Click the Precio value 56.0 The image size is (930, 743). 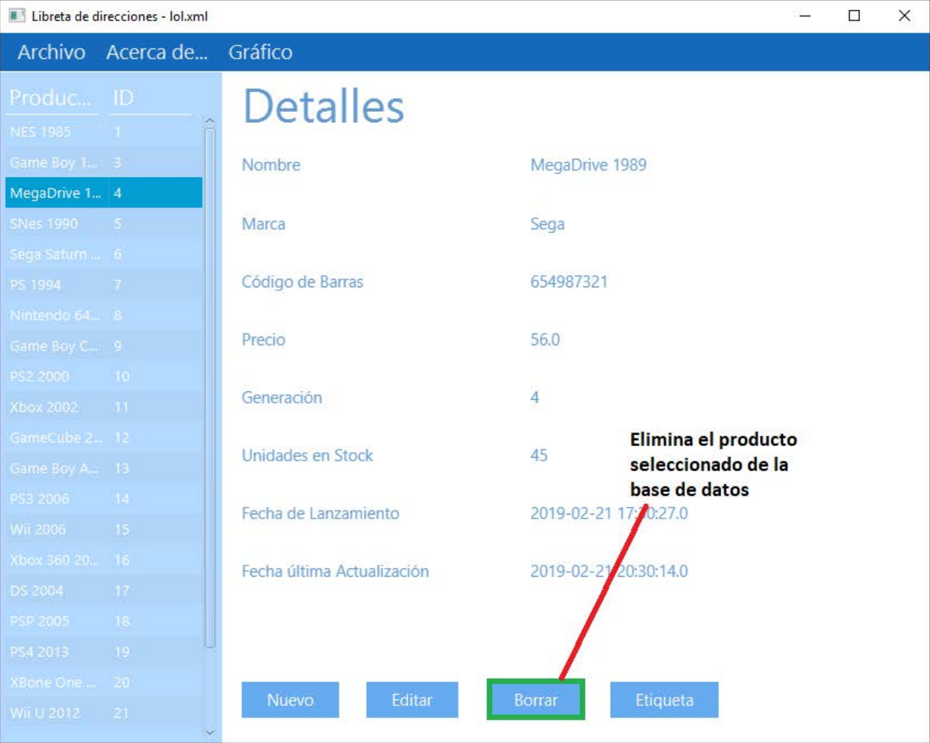tap(545, 340)
